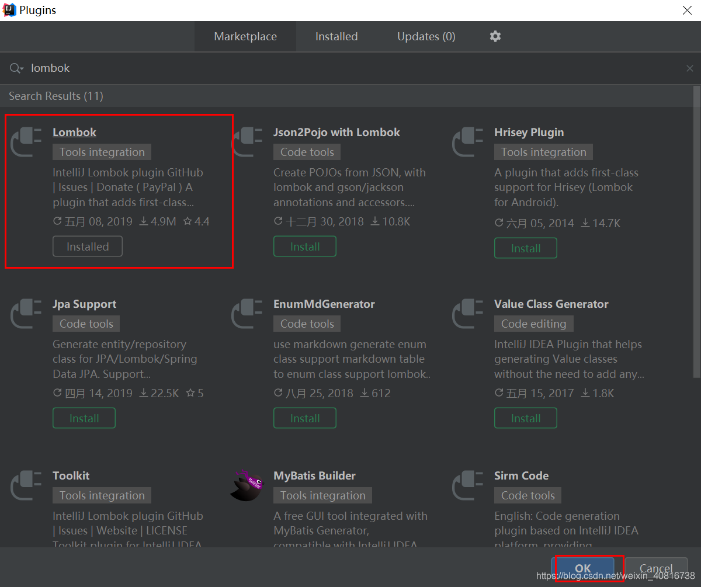Click MyBatis Builder's Tools integration tag
The image size is (701, 587).
[x=322, y=495]
